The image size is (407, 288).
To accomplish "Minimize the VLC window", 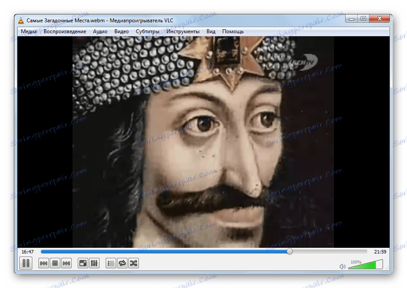I will point(352,19).
